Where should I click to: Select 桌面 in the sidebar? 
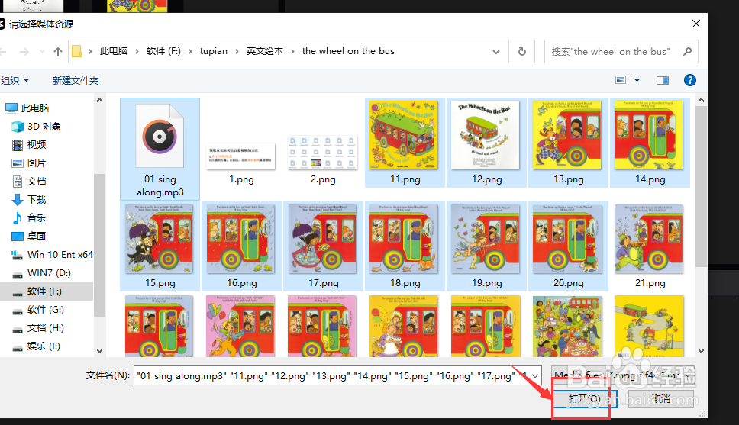point(29,236)
